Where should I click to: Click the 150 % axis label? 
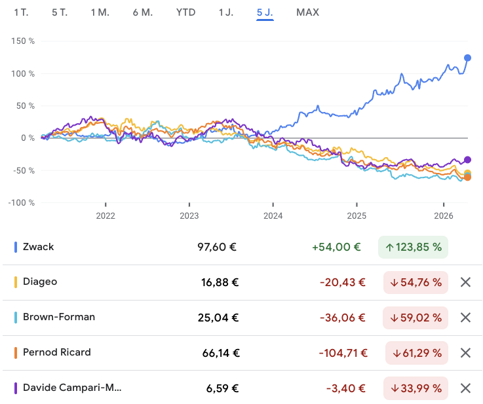point(23,41)
